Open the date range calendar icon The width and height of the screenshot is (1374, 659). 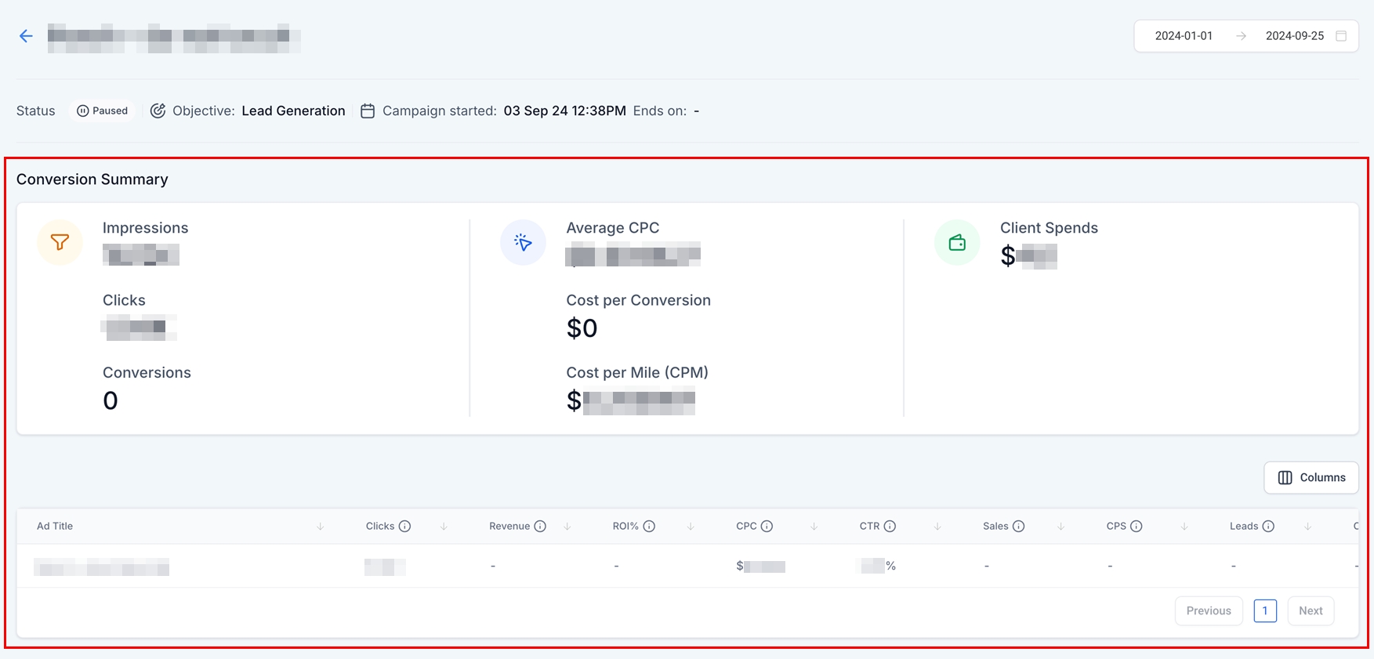1341,36
